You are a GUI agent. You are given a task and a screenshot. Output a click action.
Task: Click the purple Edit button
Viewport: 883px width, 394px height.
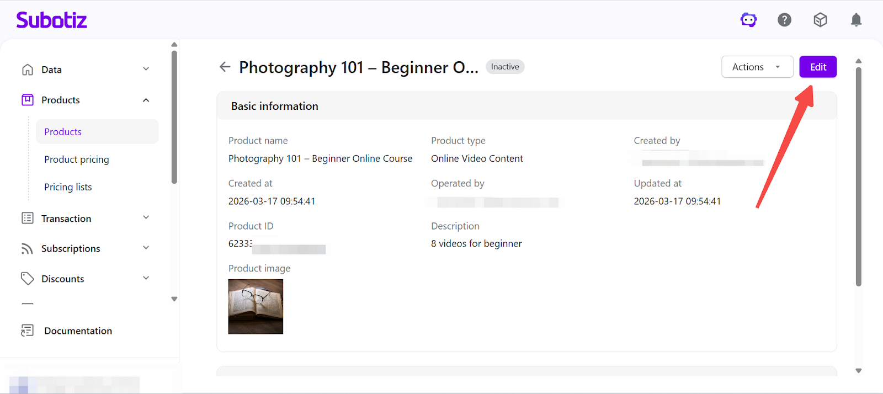point(818,67)
